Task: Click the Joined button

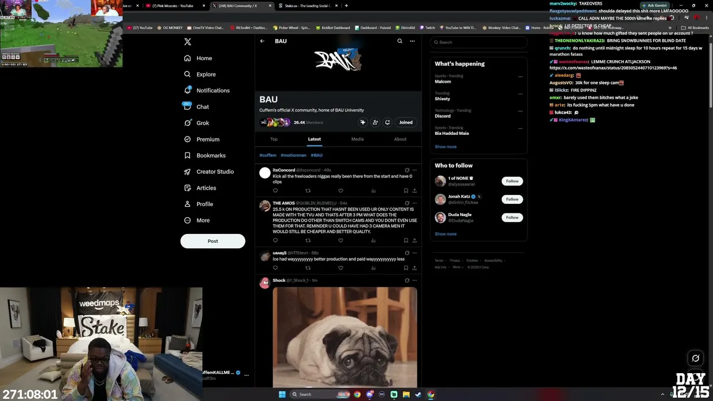Action: [x=406, y=123]
